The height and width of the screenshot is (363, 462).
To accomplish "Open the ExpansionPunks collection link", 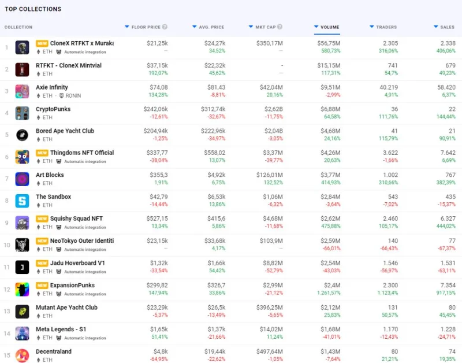I will click(72, 286).
